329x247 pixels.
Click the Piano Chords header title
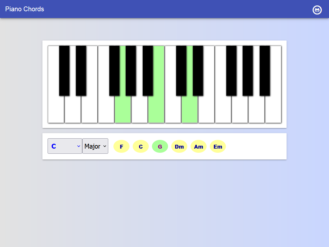(x=24, y=9)
